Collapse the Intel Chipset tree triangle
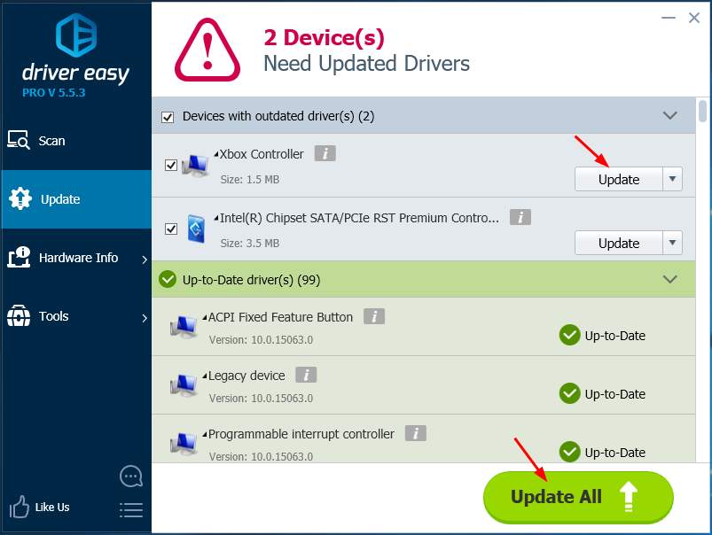 [216, 218]
